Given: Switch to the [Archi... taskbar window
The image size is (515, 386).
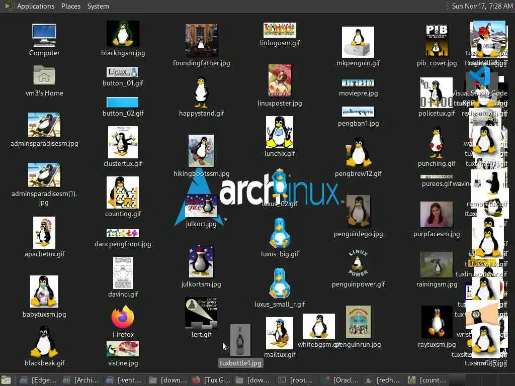Looking at the screenshot, I should [81, 380].
